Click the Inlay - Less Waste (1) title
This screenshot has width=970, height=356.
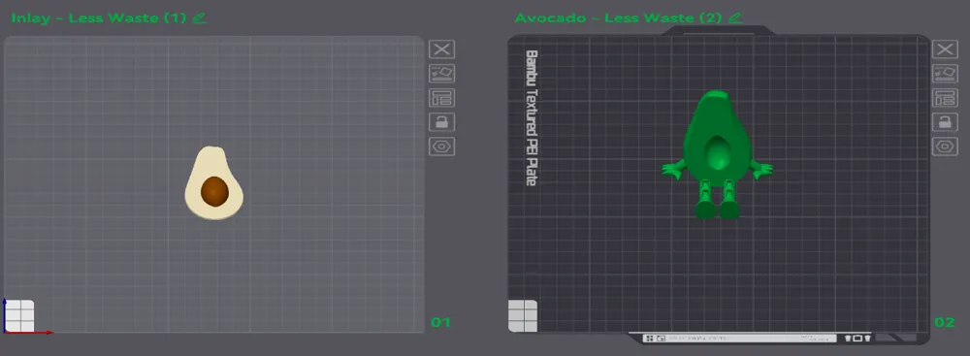coord(99,18)
